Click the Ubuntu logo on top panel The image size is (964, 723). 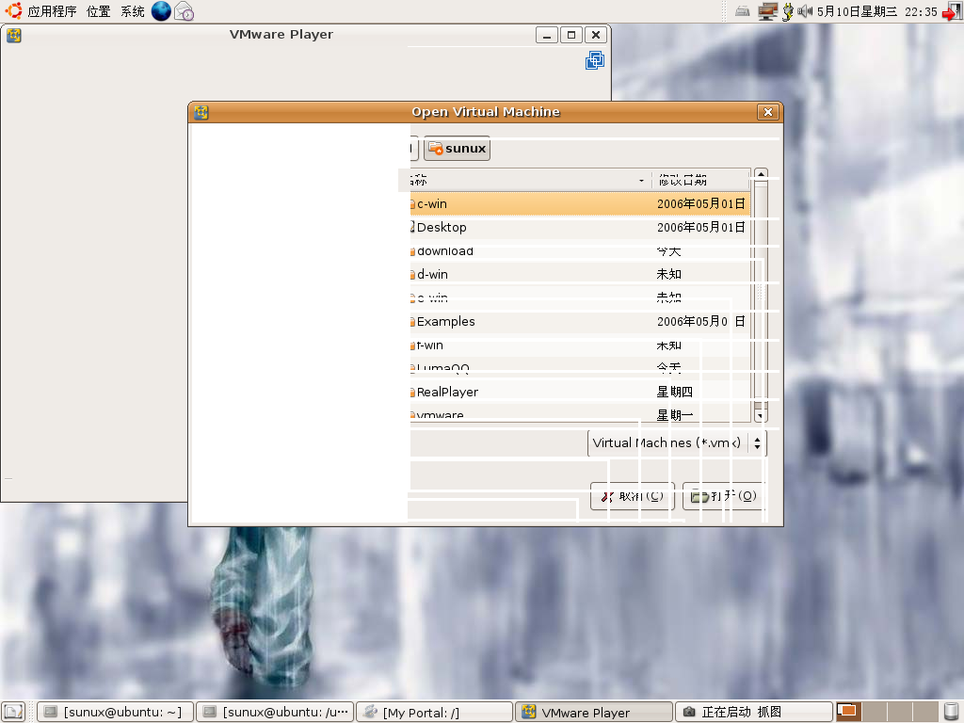tap(13, 10)
